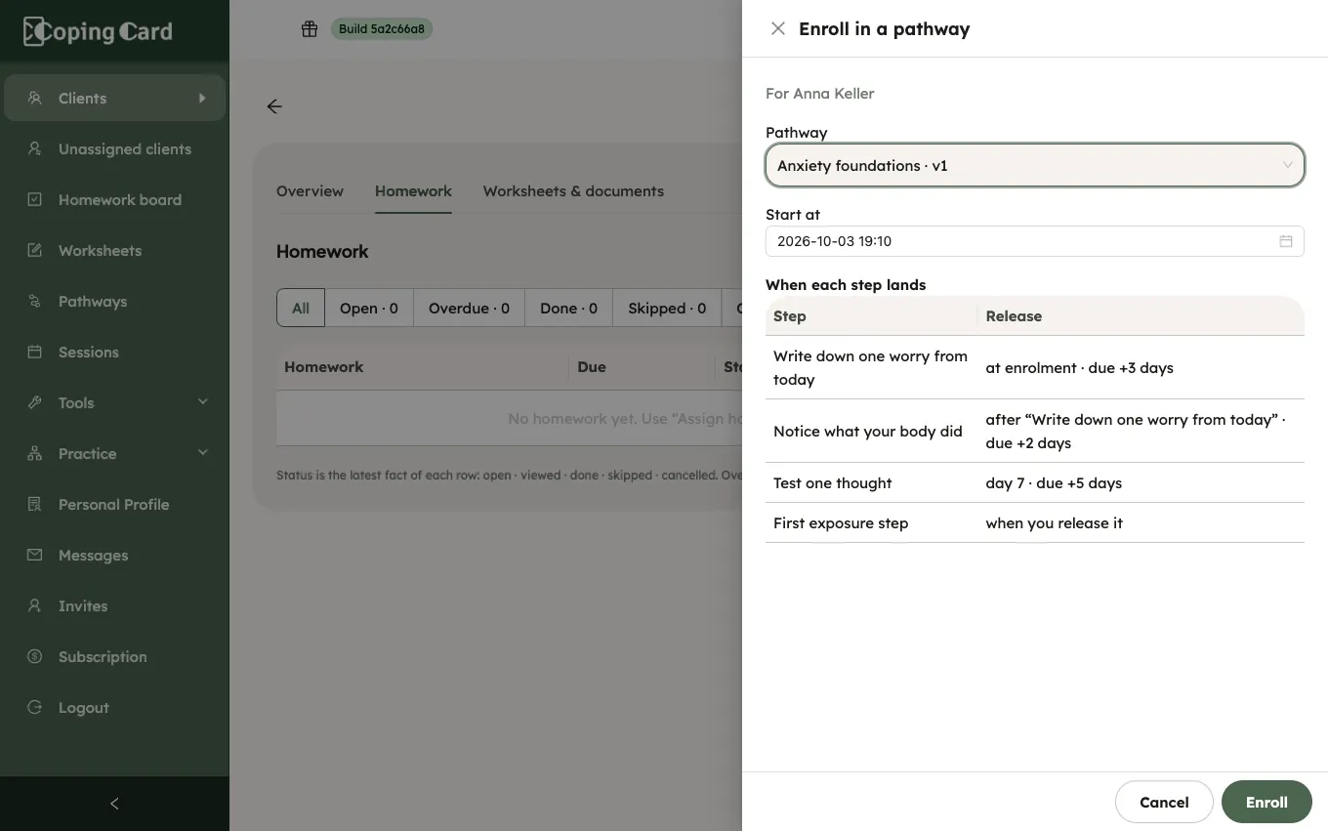Open Clients in the sidebar

click(114, 98)
